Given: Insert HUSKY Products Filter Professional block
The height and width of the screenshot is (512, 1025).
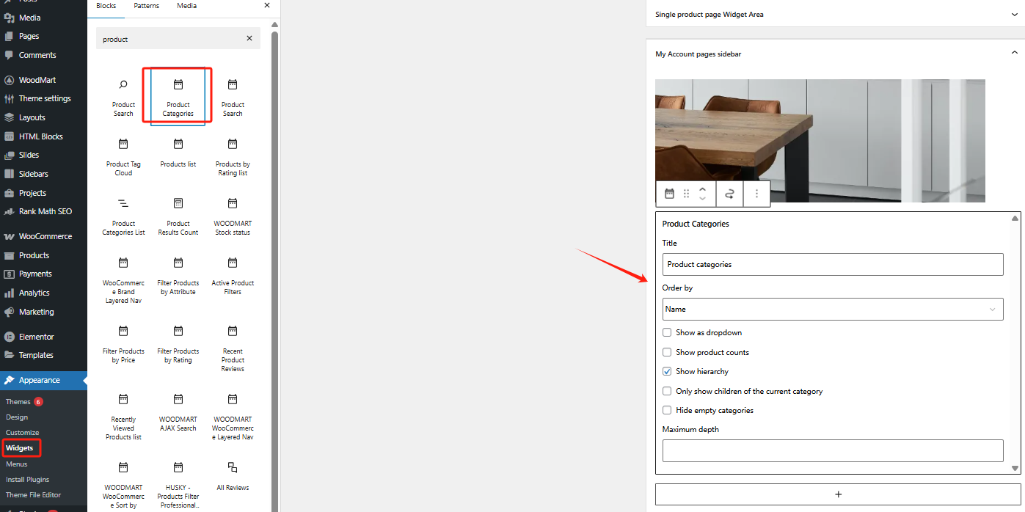Looking at the screenshot, I should pyautogui.click(x=178, y=483).
